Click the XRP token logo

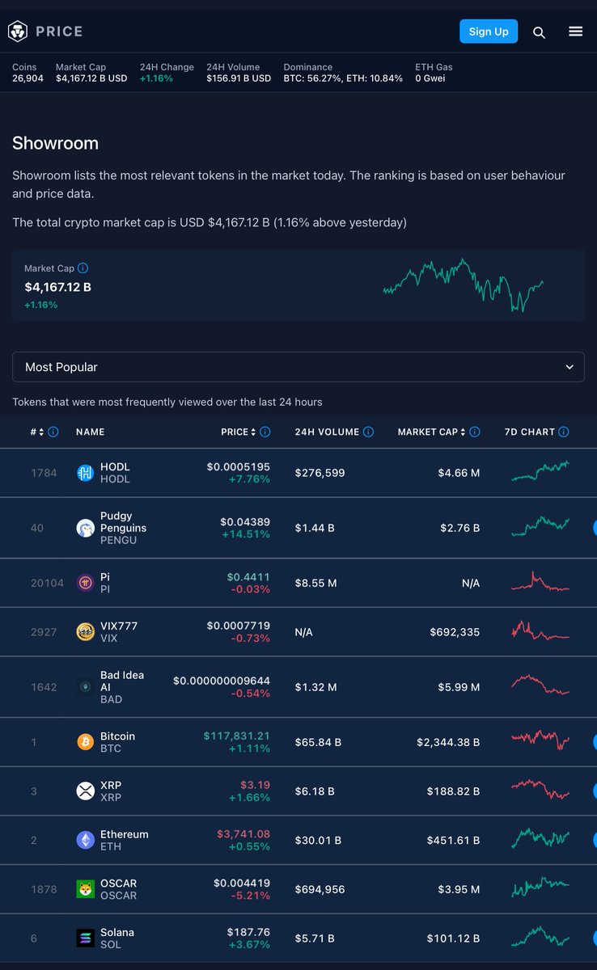click(x=85, y=791)
